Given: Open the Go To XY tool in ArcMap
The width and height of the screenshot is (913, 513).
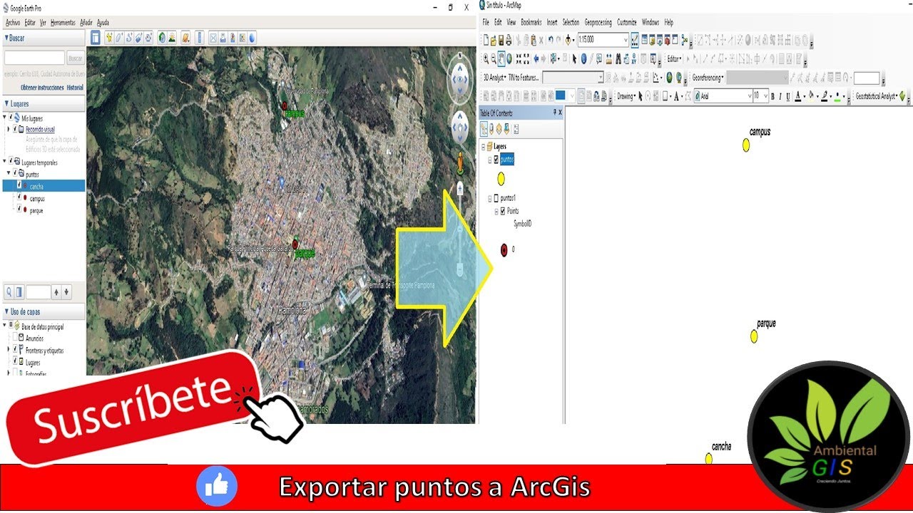Looking at the screenshot, I should click(634, 58).
